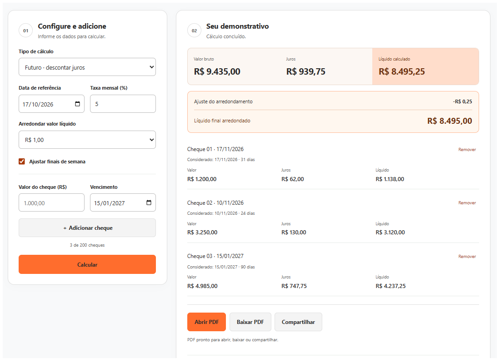This screenshot has height=364, width=500.
Task: Click the Abrir PDF button
Action: 206,322
